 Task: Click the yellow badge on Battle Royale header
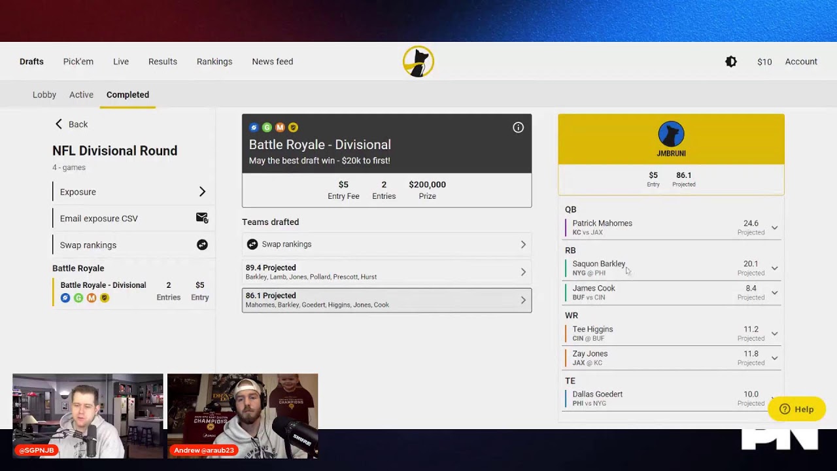point(293,128)
